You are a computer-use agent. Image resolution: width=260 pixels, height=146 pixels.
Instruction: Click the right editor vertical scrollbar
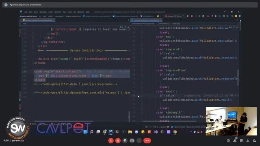[238, 77]
